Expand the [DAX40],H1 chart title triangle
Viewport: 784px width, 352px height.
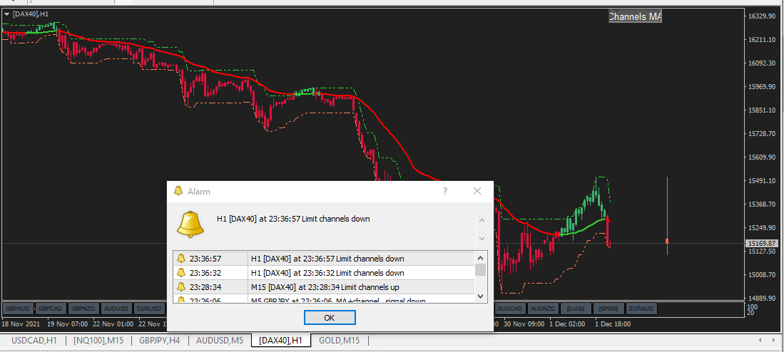click(6, 14)
